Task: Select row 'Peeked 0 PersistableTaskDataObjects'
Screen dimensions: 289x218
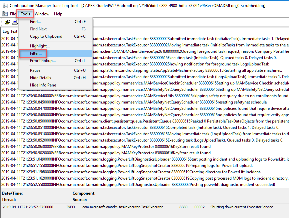Action: point(145,121)
